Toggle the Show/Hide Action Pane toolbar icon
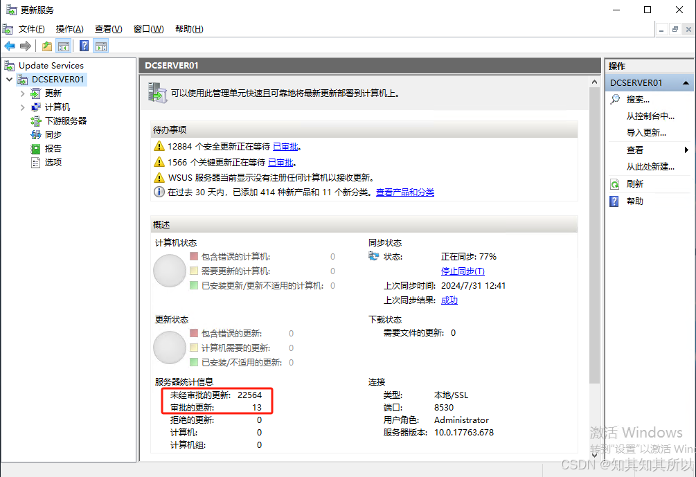The image size is (696, 477). (x=101, y=46)
